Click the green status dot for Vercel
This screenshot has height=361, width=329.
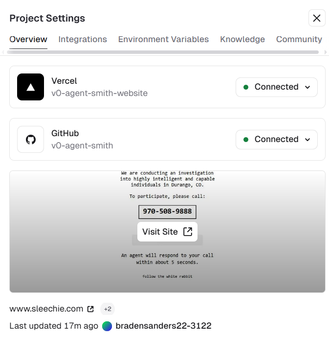(246, 87)
